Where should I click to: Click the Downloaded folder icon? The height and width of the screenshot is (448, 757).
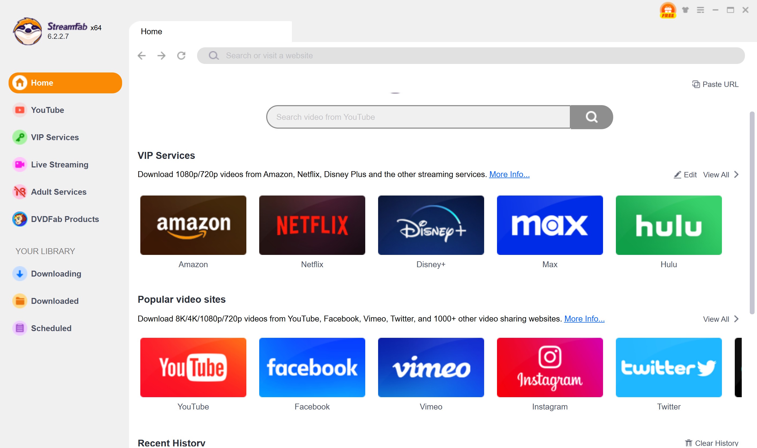(20, 301)
